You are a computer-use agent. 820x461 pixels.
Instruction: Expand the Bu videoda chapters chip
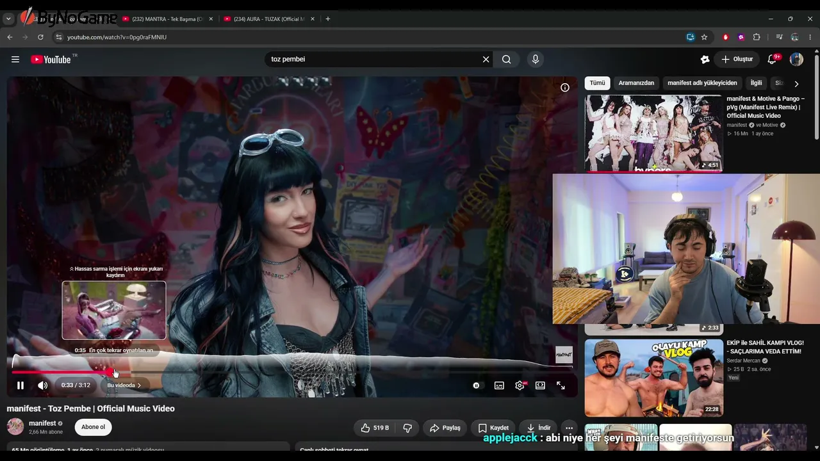tap(124, 385)
